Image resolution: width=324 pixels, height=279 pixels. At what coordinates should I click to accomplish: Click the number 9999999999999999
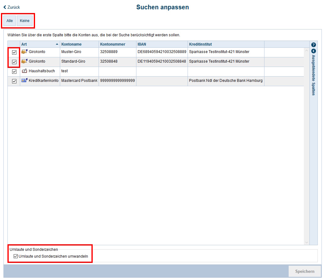pos(118,81)
